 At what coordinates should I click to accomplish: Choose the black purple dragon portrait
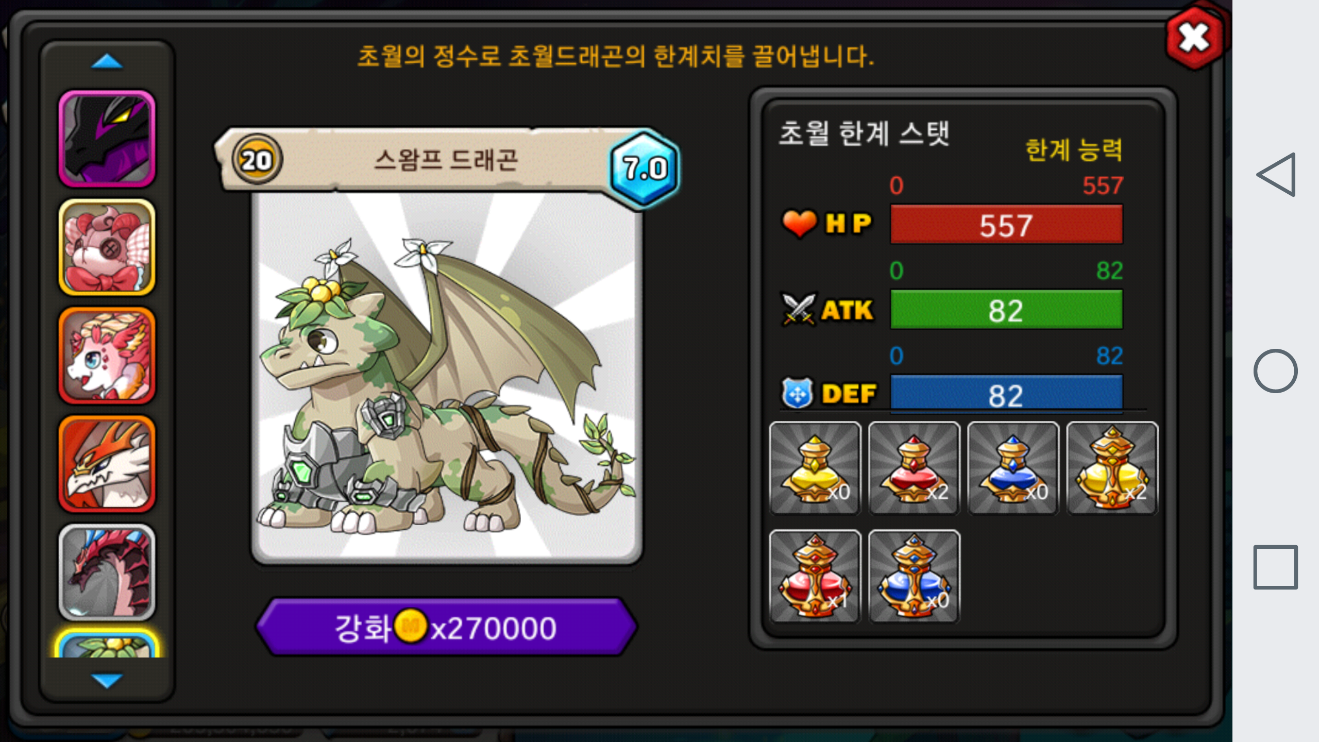coord(107,139)
